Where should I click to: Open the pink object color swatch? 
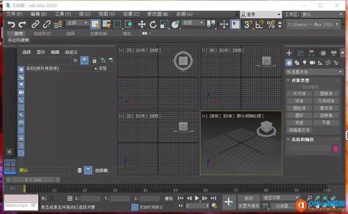click(335, 148)
